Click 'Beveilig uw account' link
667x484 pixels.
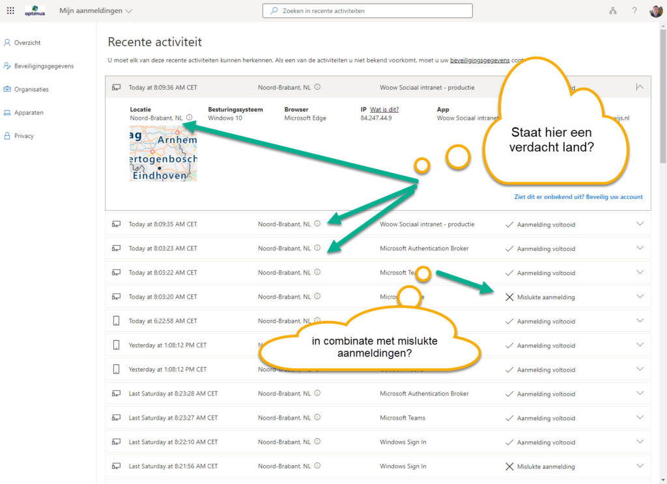(x=614, y=196)
